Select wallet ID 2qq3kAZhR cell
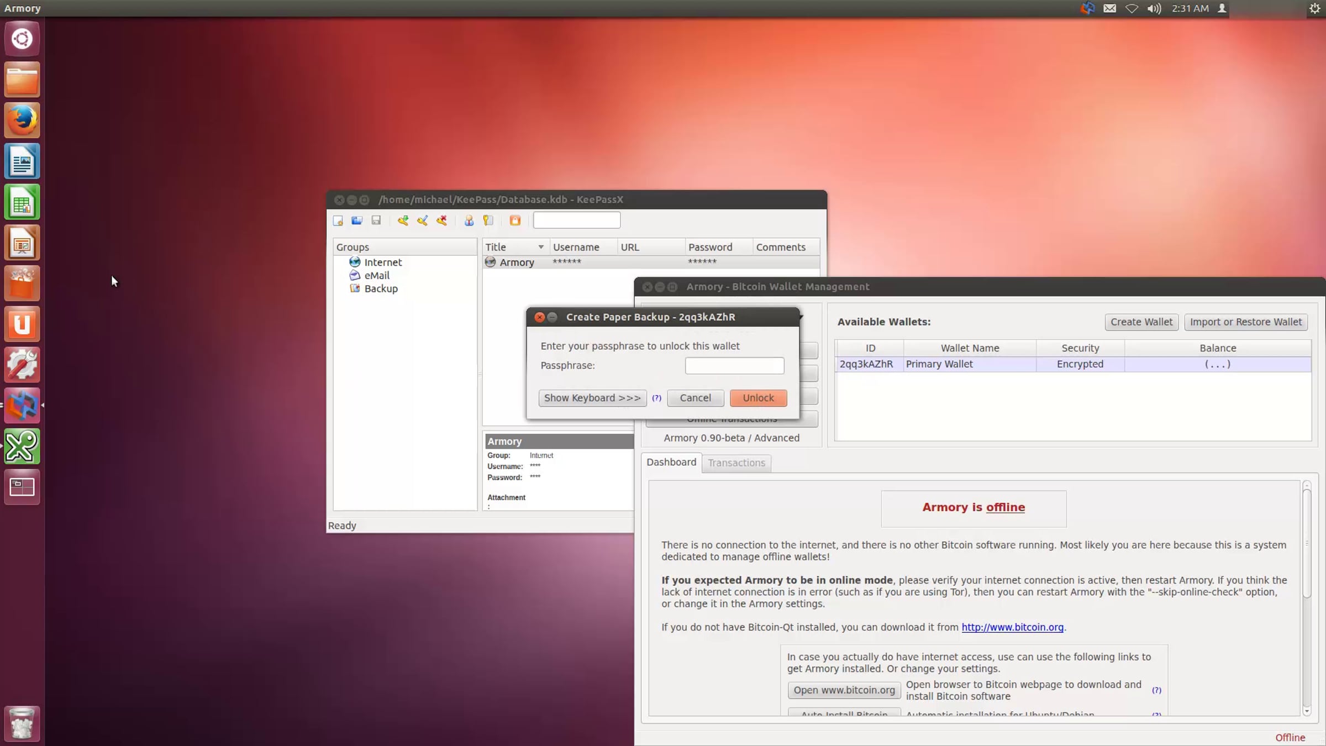 (870, 364)
